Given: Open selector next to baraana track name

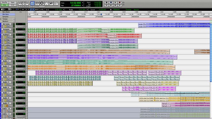Looking at the screenshot, I should [12, 24].
